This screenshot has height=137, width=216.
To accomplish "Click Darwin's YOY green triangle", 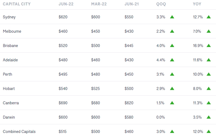I will 209,117.
